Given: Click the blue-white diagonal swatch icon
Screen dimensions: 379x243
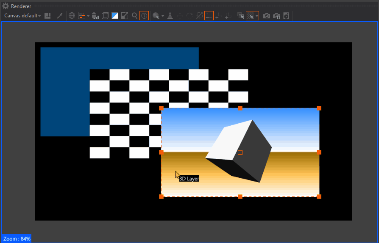Looking at the screenshot, I should tap(115, 16).
